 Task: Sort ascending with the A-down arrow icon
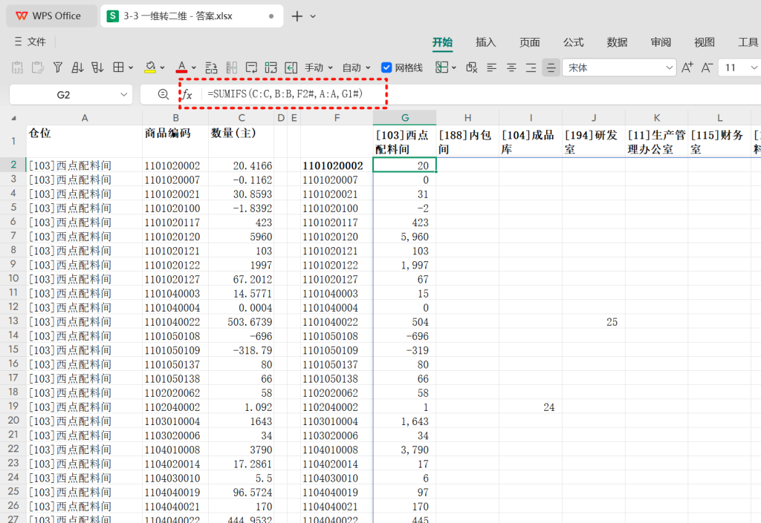(77, 68)
